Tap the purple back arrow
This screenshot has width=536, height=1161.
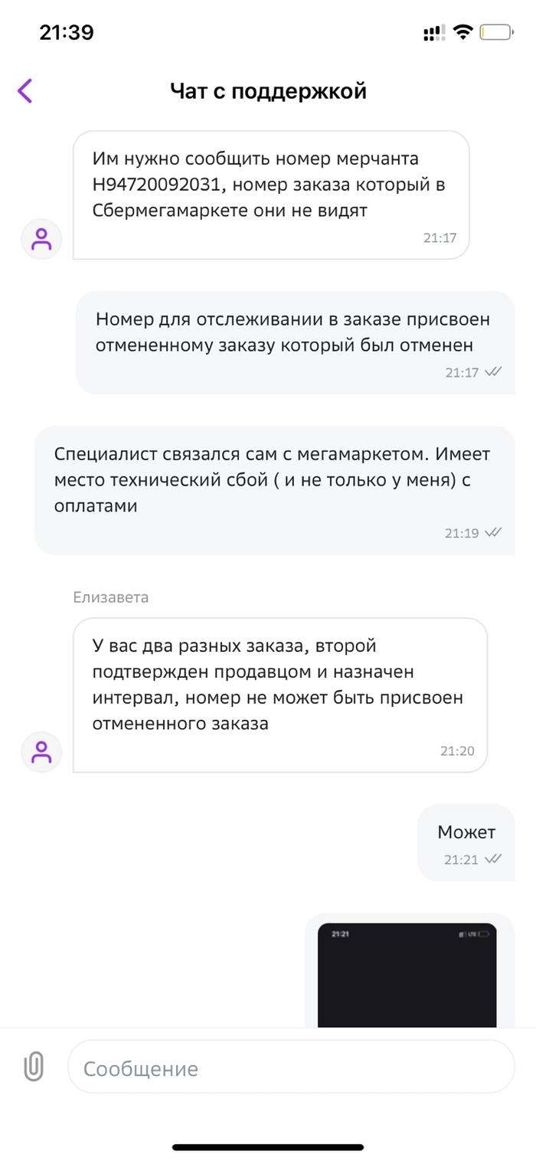25,91
